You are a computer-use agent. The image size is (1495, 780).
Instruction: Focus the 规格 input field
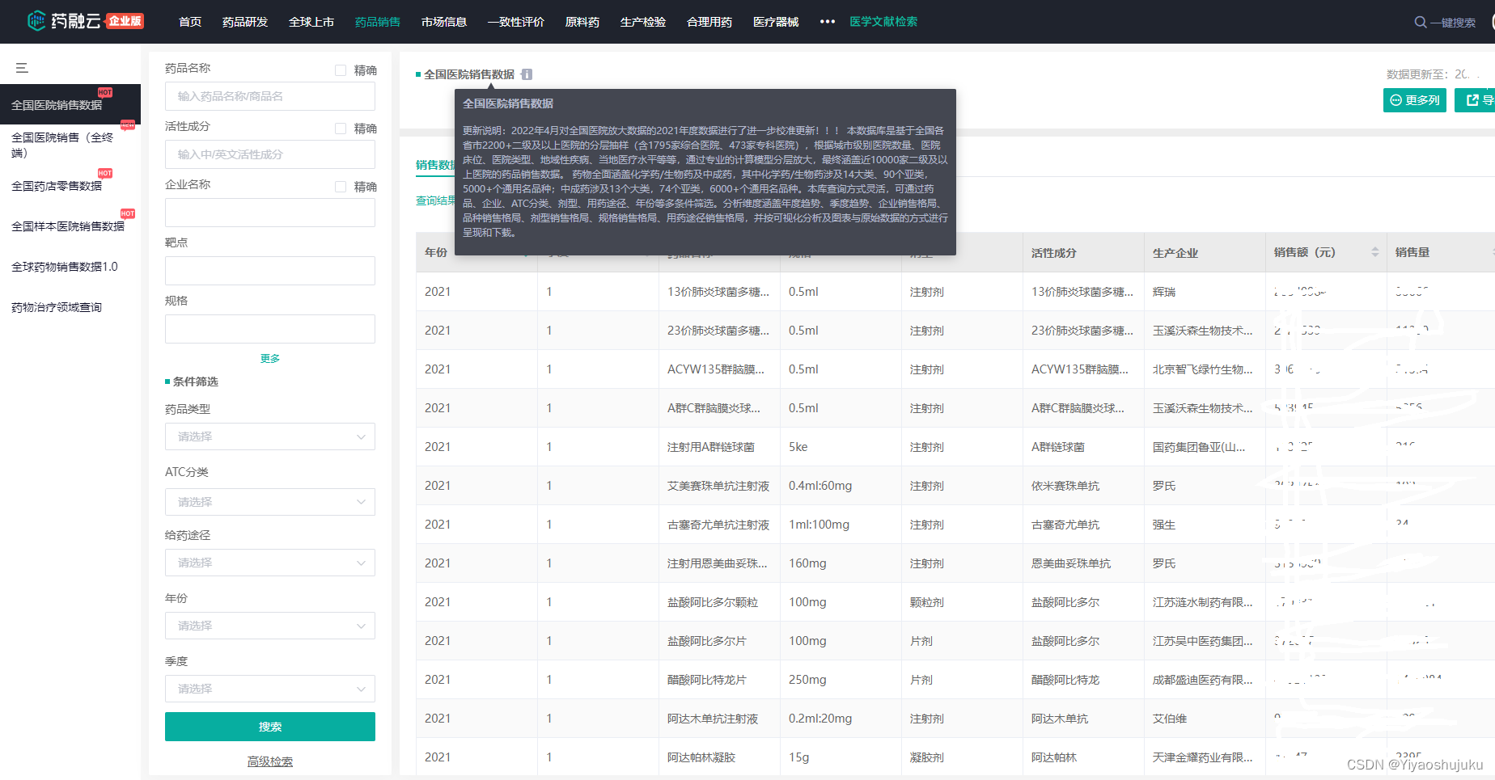(x=270, y=329)
